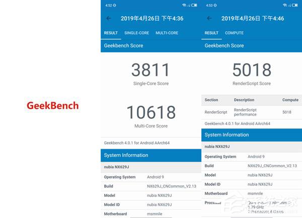Click the Single-Core Score label

pyautogui.click(x=151, y=84)
